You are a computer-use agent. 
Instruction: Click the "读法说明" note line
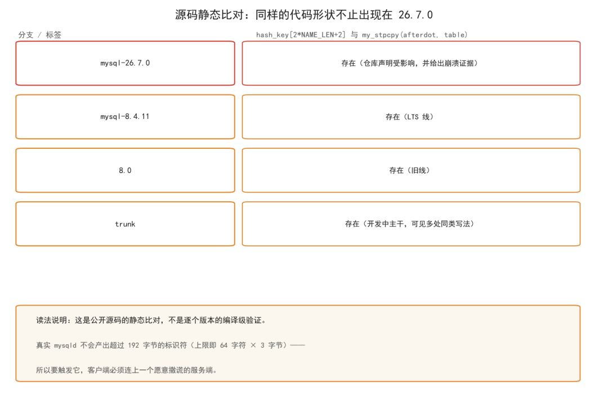151,320
